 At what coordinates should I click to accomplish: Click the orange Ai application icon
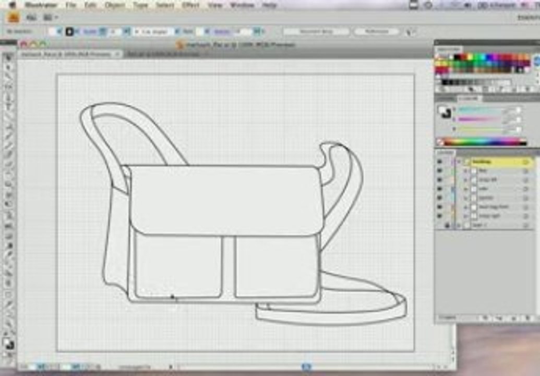pos(13,17)
